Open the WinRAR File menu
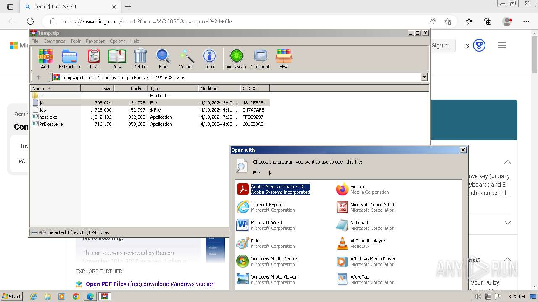The width and height of the screenshot is (538, 302). [35, 41]
